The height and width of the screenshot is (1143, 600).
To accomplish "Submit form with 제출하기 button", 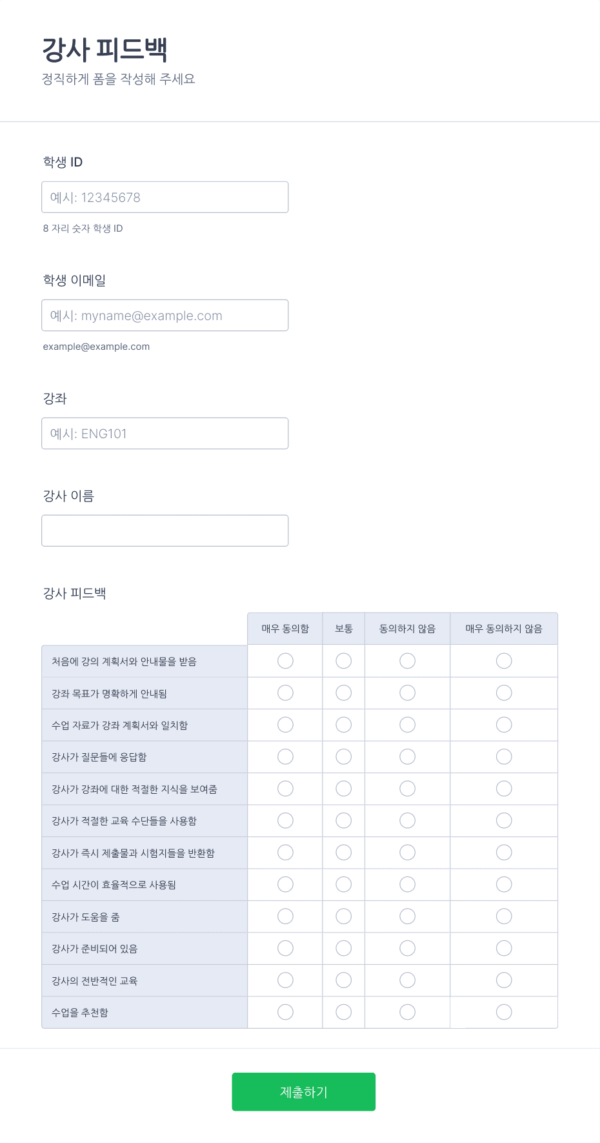I will point(303,1092).
